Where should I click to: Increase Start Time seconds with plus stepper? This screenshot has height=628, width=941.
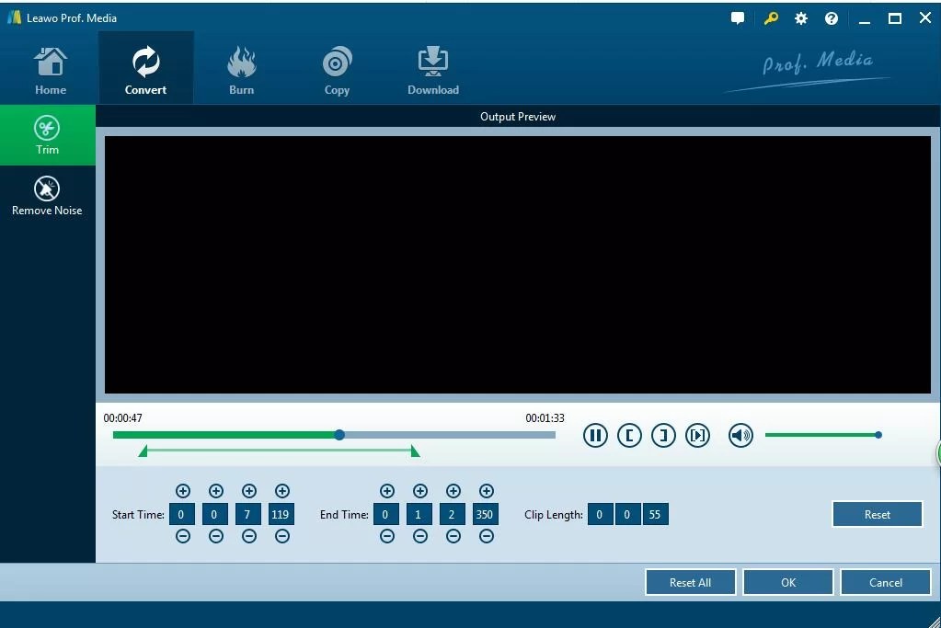coord(248,490)
